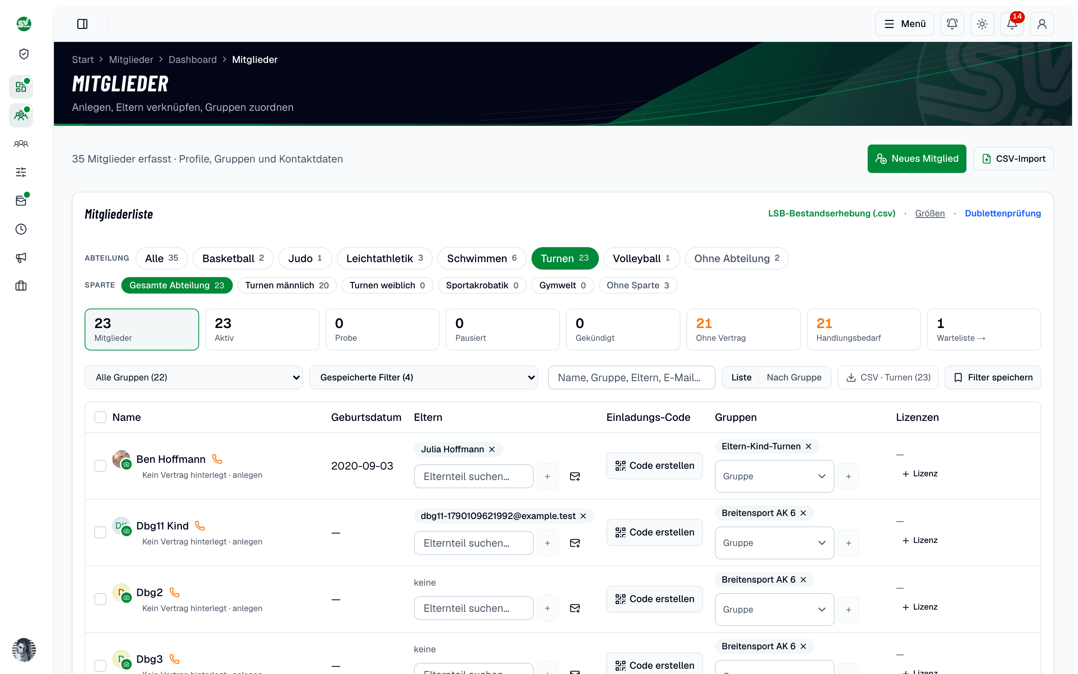Open Gruppe dropdown in Dbg2 row
This screenshot has width=1078, height=674.
(774, 609)
